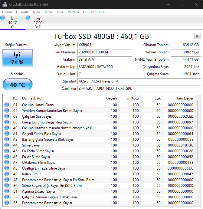Click the Ham Değer column header
This screenshot has width=203, height=209.
click(x=184, y=98)
